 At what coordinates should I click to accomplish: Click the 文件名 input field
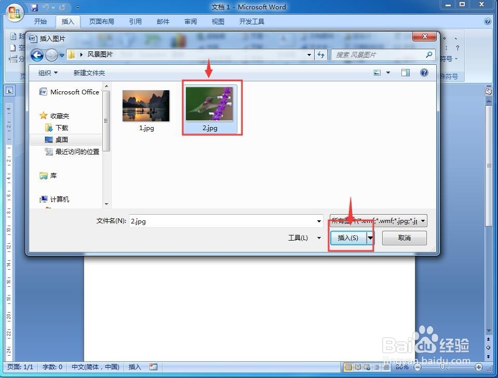222,221
